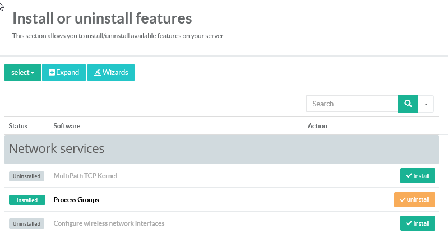Click the Installed badge for Process Groups

tap(27, 200)
